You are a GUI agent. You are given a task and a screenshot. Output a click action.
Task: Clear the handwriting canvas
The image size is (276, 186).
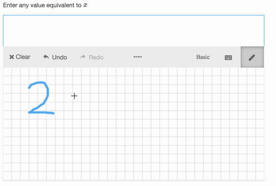[20, 57]
